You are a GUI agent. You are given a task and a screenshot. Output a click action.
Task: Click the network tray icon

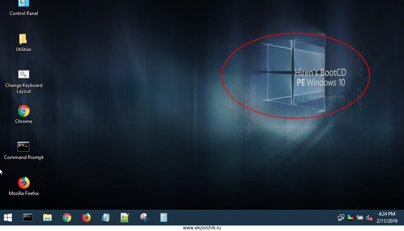[341, 218]
